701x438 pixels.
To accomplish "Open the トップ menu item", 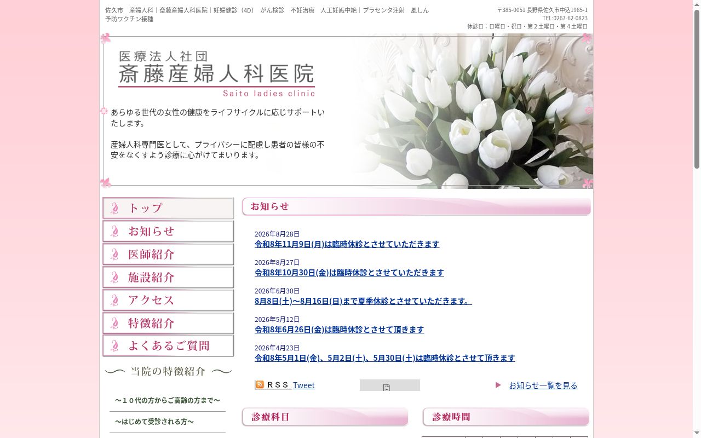I will 168,209.
